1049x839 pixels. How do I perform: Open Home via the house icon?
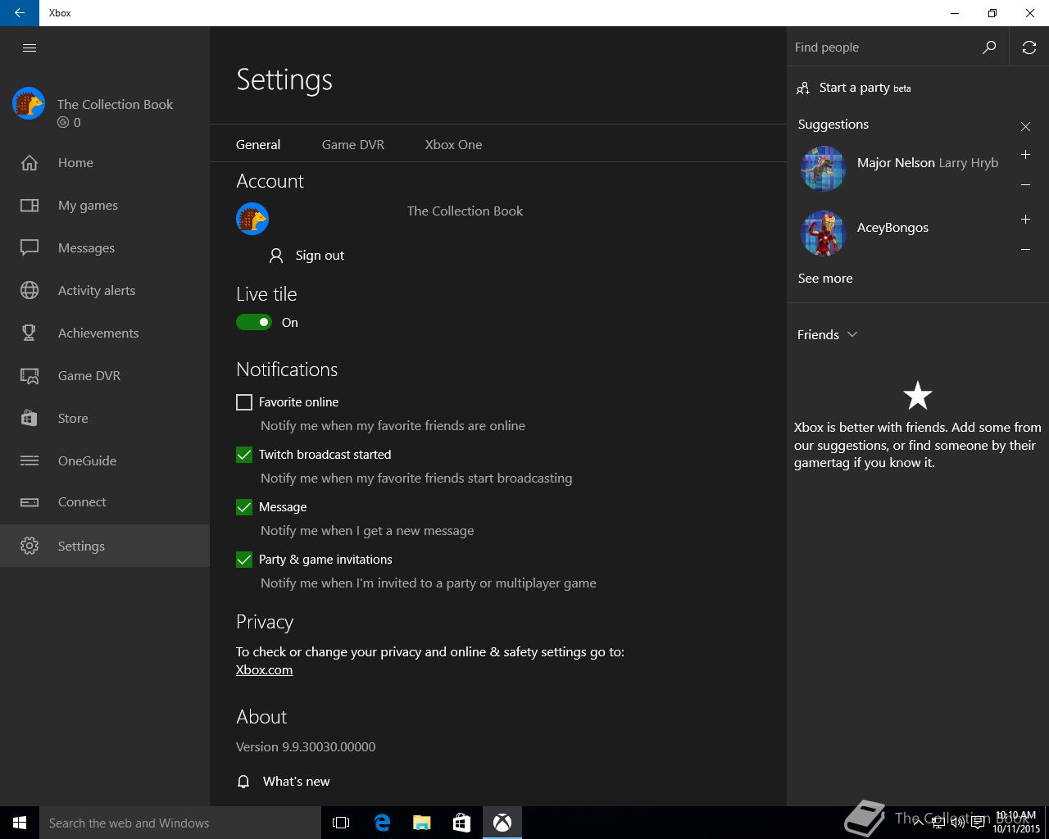(x=30, y=162)
